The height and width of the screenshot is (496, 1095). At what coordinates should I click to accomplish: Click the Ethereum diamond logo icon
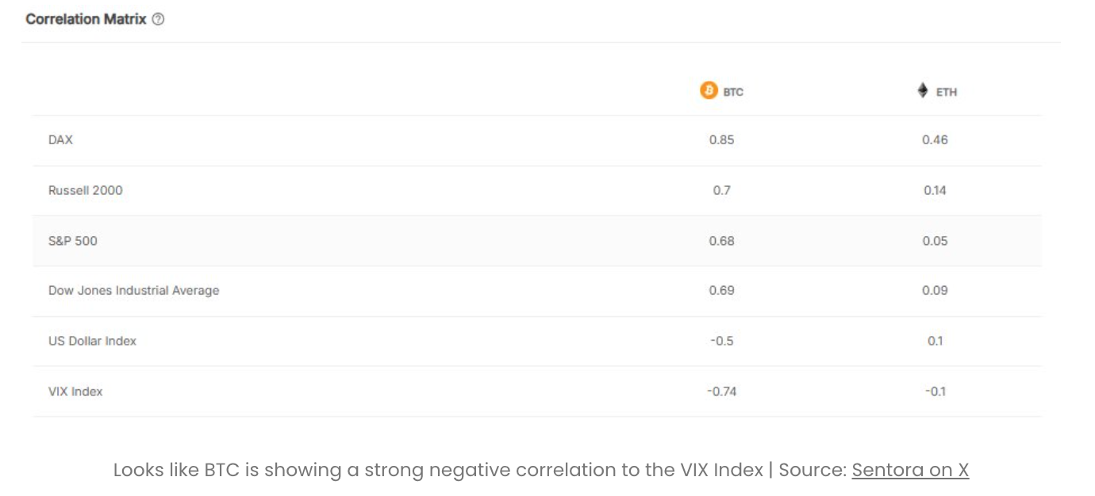pos(923,91)
